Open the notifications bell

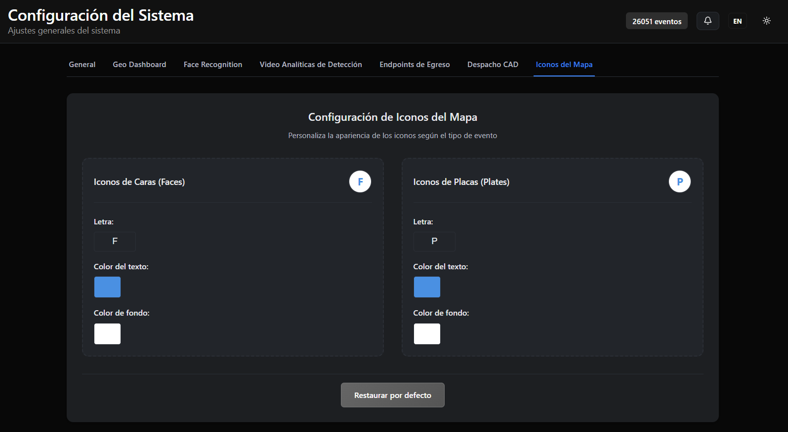click(707, 21)
